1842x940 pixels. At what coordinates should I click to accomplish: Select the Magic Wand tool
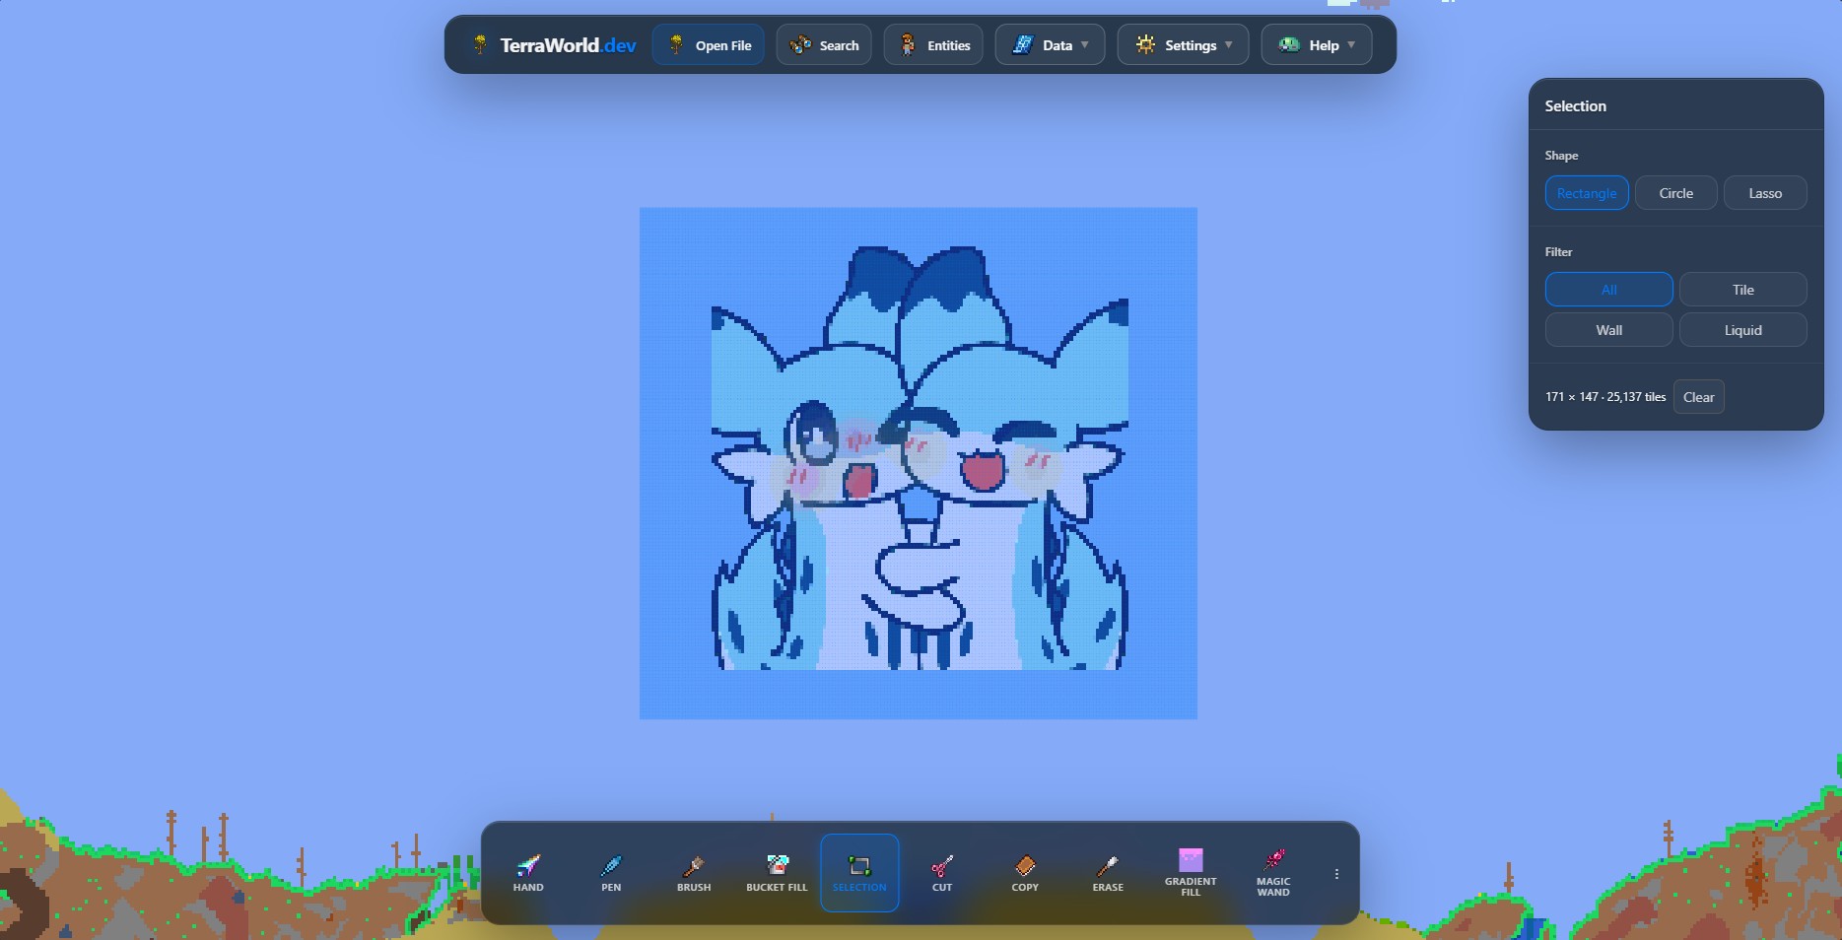[1273, 873]
